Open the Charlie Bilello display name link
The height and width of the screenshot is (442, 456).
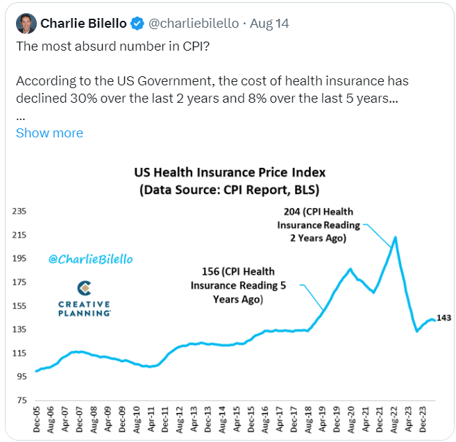[x=84, y=24]
